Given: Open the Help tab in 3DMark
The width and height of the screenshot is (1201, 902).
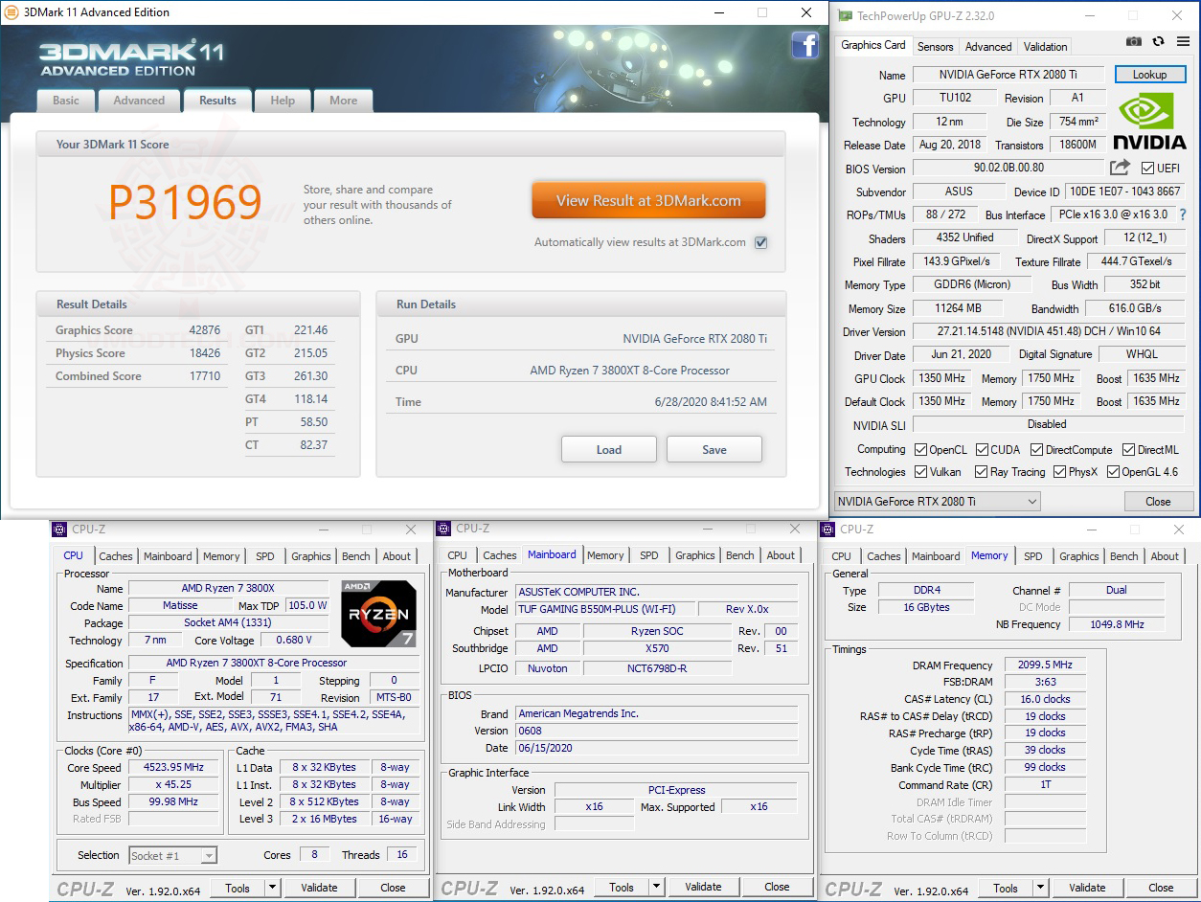Looking at the screenshot, I should click(x=283, y=101).
